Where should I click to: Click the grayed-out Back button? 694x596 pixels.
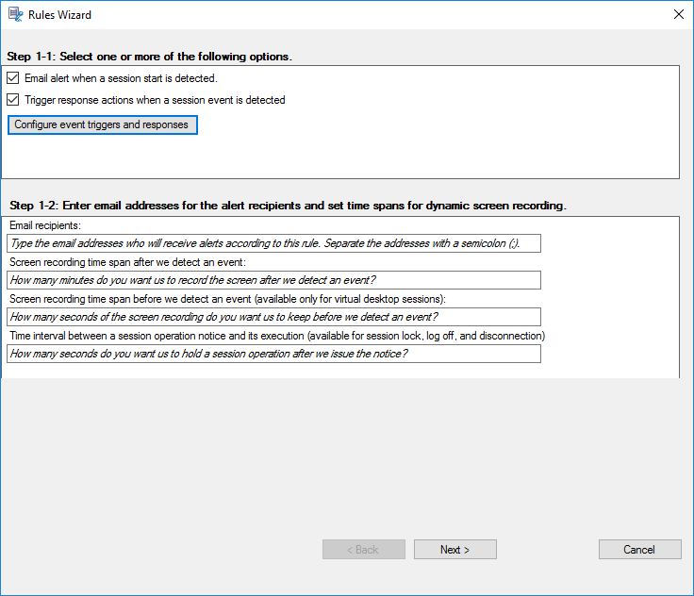[x=363, y=550]
